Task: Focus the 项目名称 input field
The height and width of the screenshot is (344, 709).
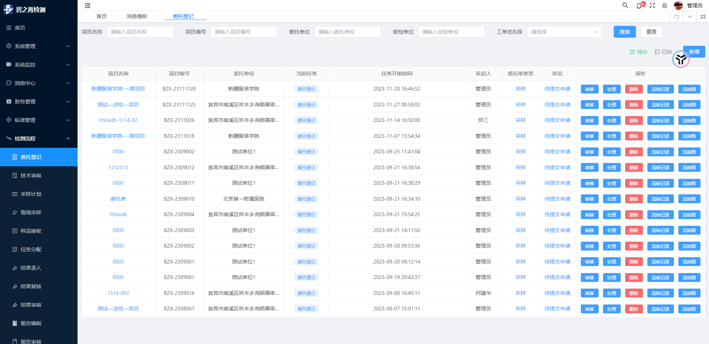Action: click(x=140, y=32)
